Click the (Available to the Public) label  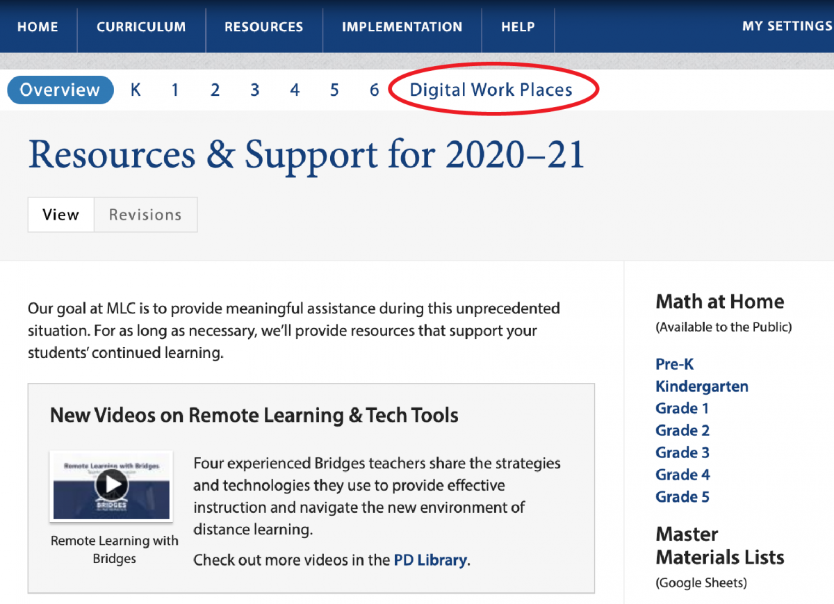point(723,327)
